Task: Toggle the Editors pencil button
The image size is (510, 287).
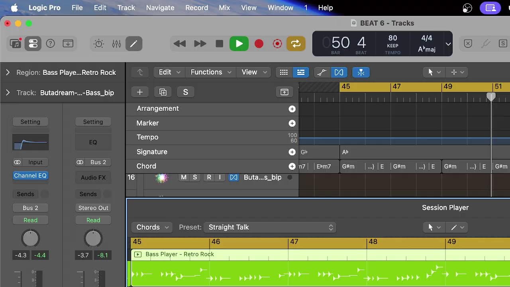Action: pyautogui.click(x=133, y=44)
